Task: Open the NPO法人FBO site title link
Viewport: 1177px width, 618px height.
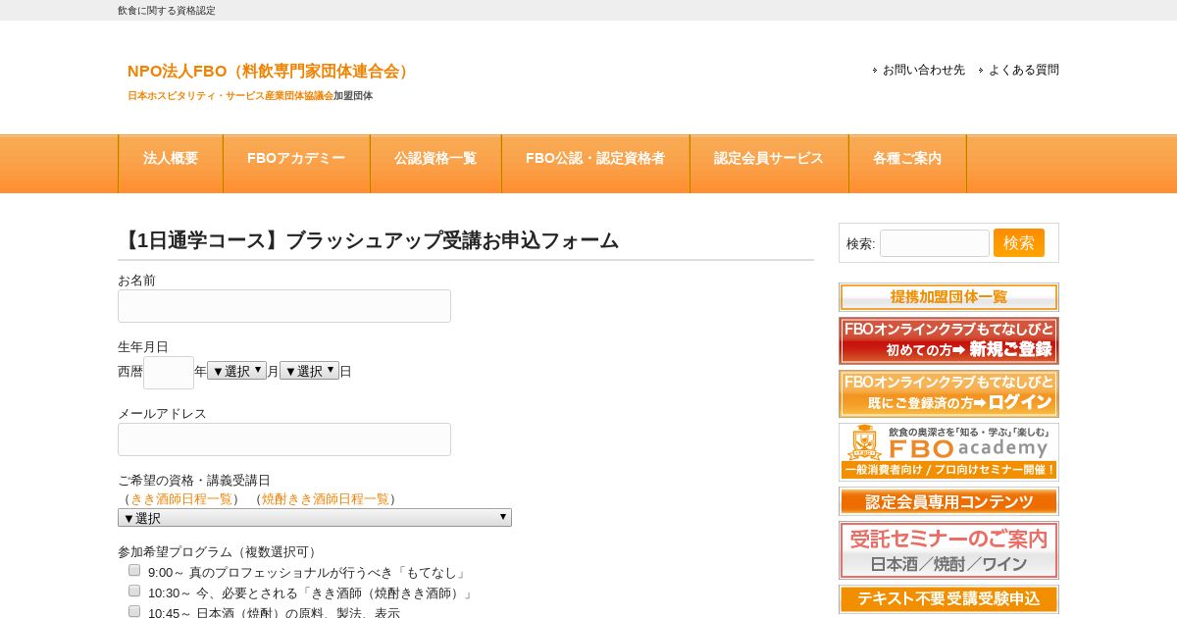Action: point(270,71)
